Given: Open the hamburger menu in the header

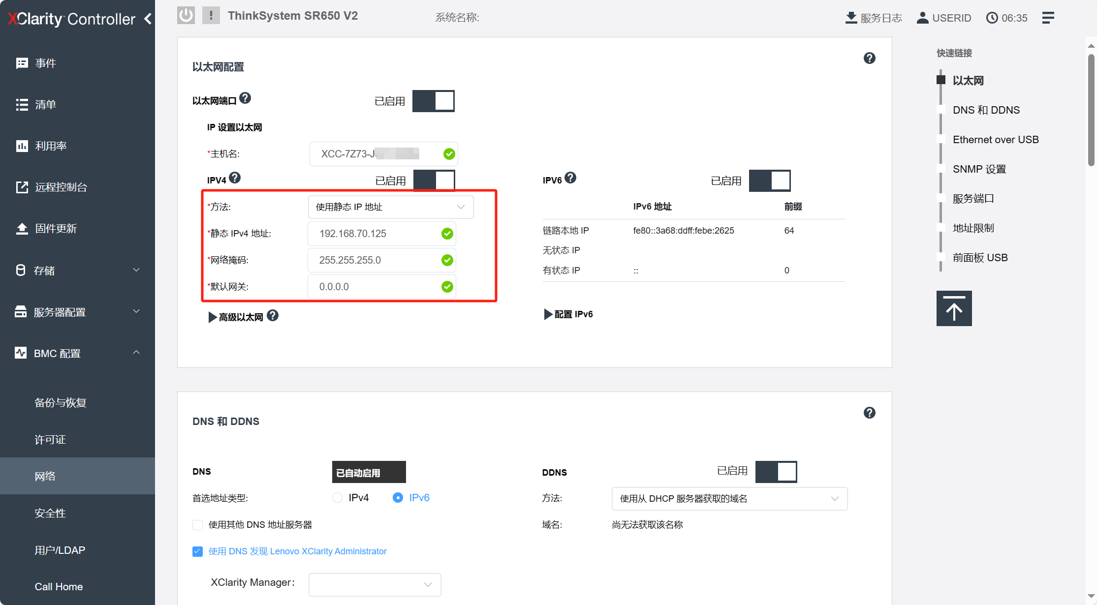Looking at the screenshot, I should (1048, 18).
